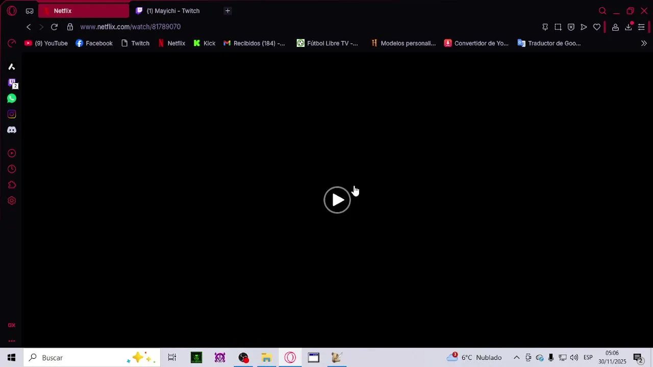Open the downloads panel

pos(629,27)
